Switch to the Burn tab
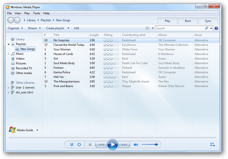 click(188, 21)
